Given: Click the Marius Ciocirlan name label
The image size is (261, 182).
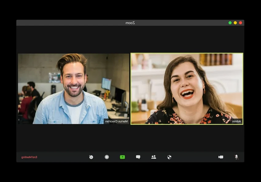Looking at the screenshot, I should tap(116, 121).
